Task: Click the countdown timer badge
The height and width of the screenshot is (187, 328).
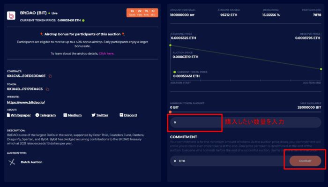Action: 142,13
